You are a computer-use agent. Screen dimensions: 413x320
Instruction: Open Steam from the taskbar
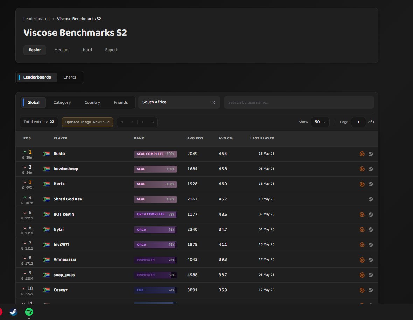pyautogui.click(x=13, y=312)
